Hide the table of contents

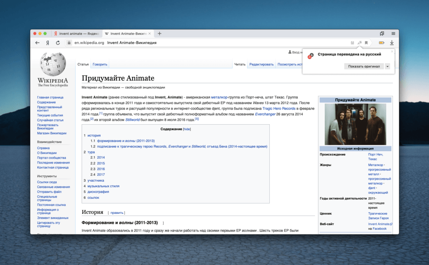(187, 129)
